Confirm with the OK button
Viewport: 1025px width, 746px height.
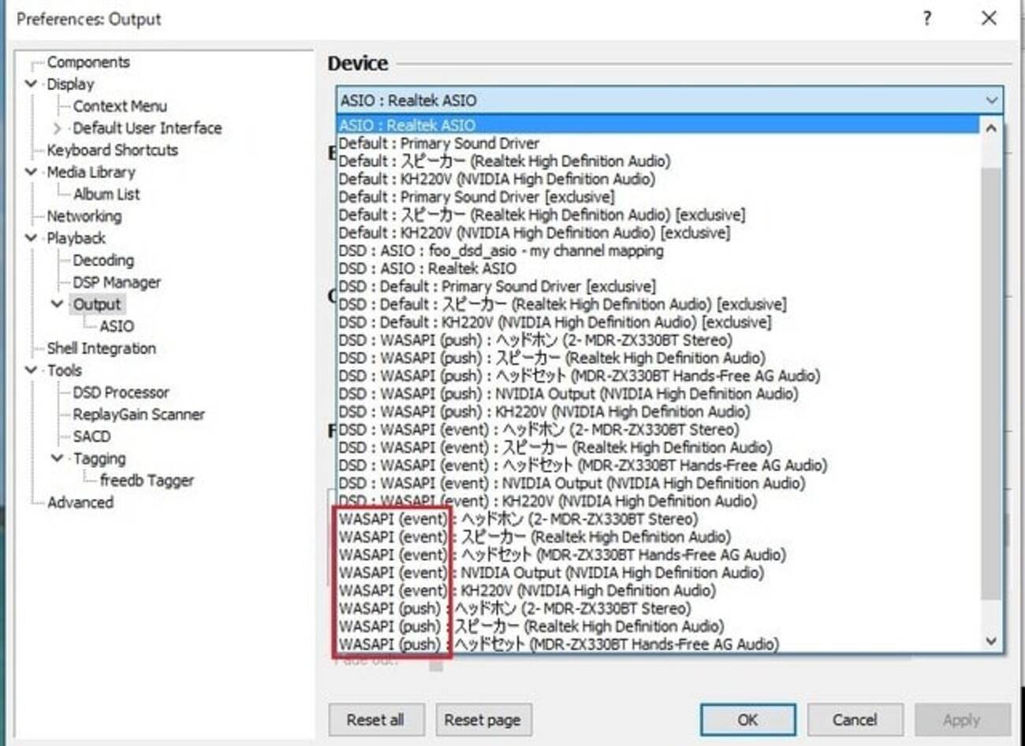(747, 719)
